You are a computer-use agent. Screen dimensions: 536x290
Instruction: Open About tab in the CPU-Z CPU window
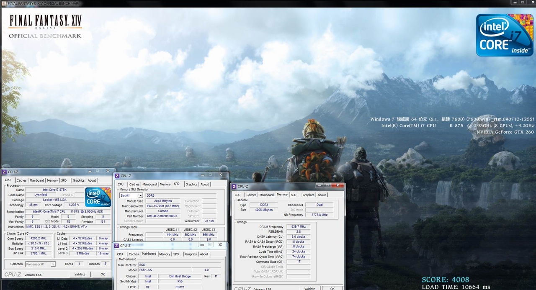coord(92,180)
